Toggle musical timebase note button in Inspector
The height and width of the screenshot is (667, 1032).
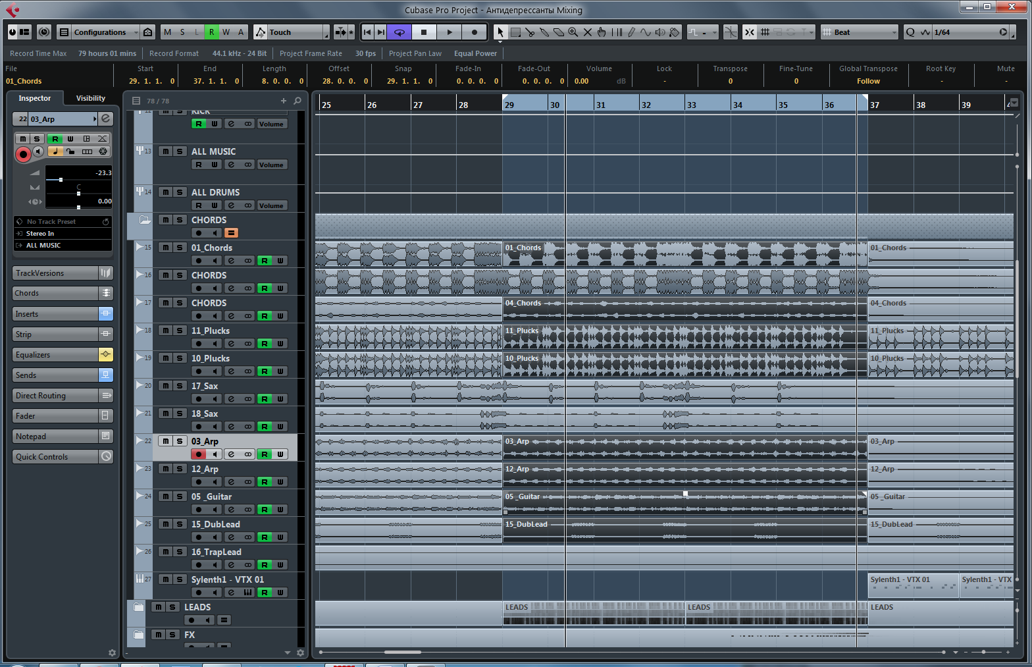coord(55,151)
